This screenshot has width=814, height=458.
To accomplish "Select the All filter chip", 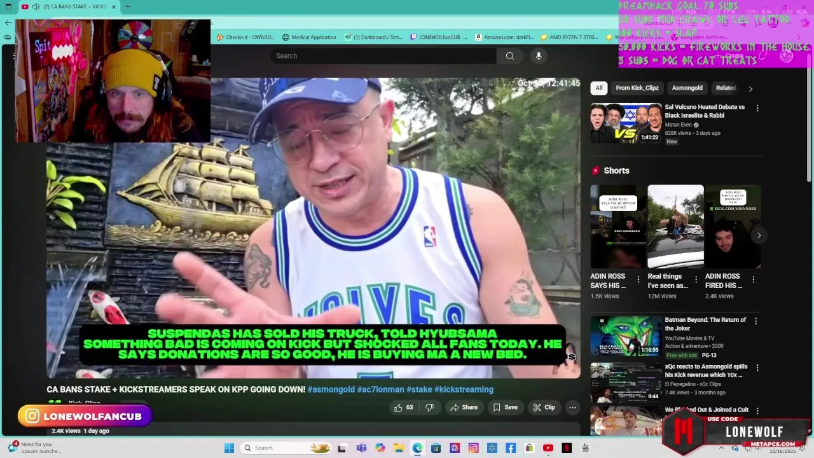I will [599, 88].
